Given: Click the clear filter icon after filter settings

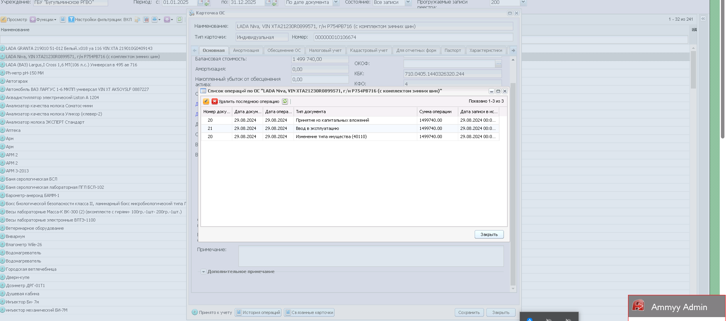Looking at the screenshot, I should (x=137, y=20).
